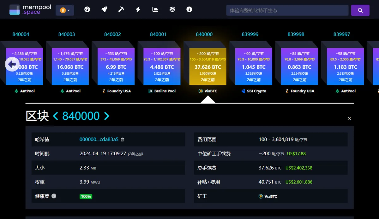Open block height 840004 link
This screenshot has height=219, width=379.
coord(21,34)
